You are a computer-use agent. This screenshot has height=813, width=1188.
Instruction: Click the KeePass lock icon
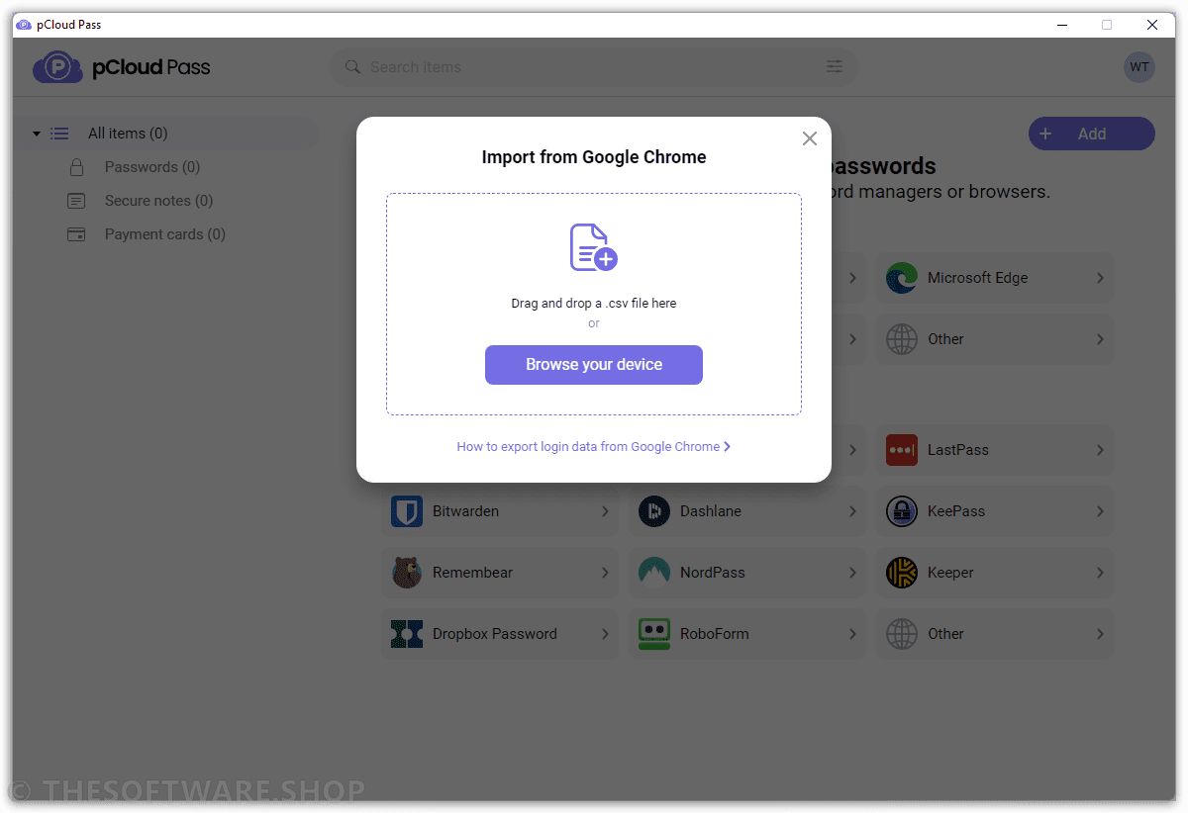click(902, 511)
